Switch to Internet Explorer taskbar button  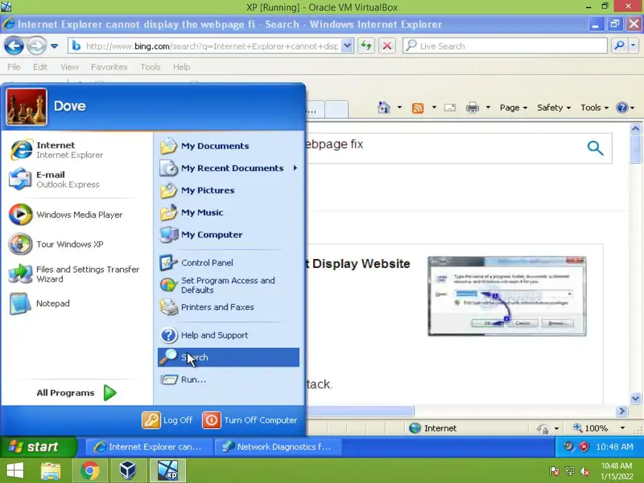tap(150, 447)
